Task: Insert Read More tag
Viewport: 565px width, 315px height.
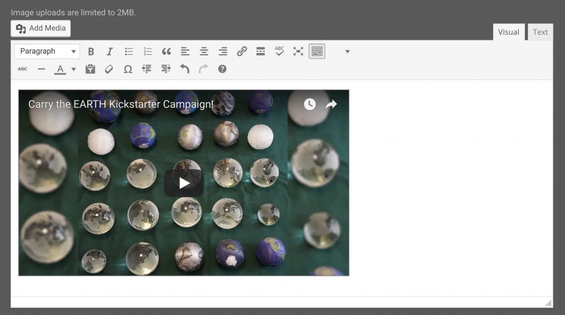Action: pyautogui.click(x=260, y=51)
